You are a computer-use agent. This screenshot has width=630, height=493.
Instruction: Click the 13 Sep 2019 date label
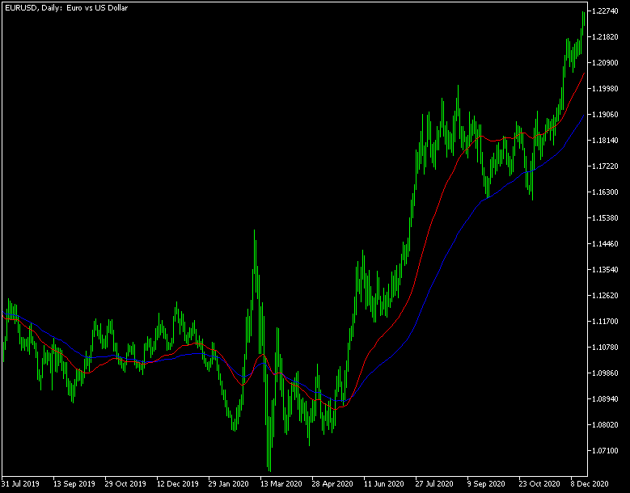coord(74,485)
